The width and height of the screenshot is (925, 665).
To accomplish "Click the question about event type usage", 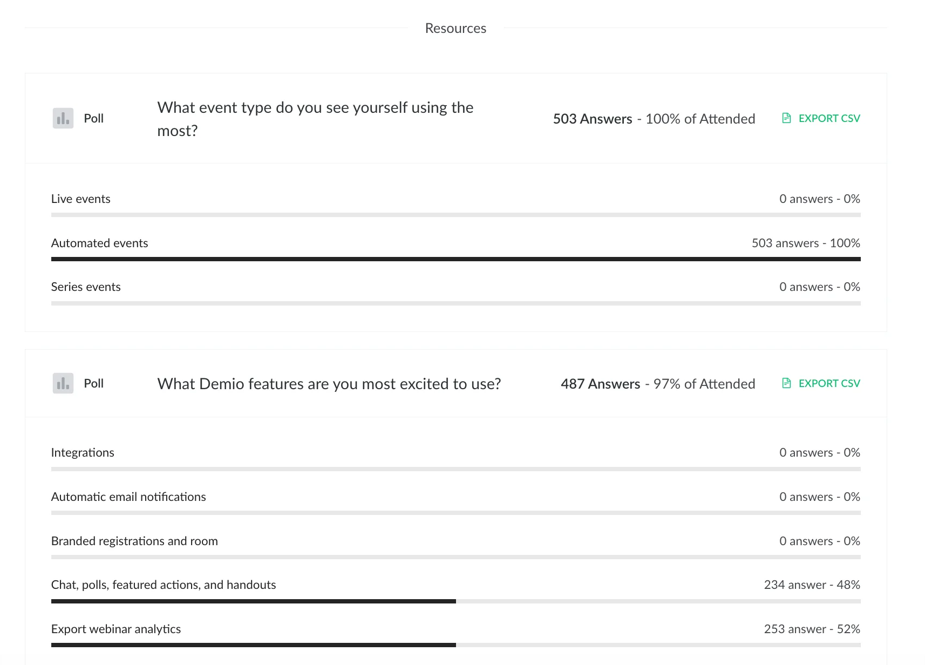I will [315, 118].
